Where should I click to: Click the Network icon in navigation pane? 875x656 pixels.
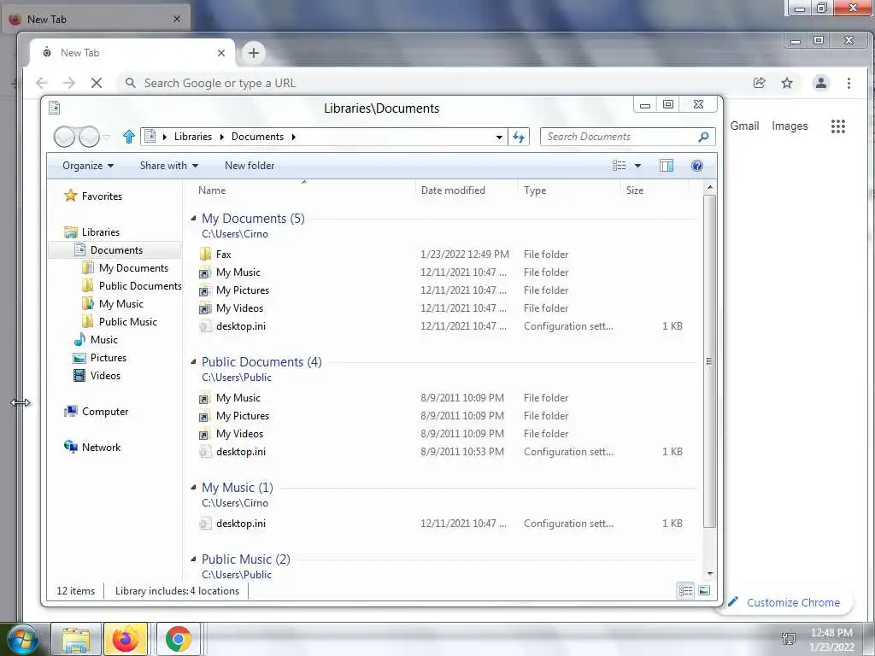pos(71,448)
